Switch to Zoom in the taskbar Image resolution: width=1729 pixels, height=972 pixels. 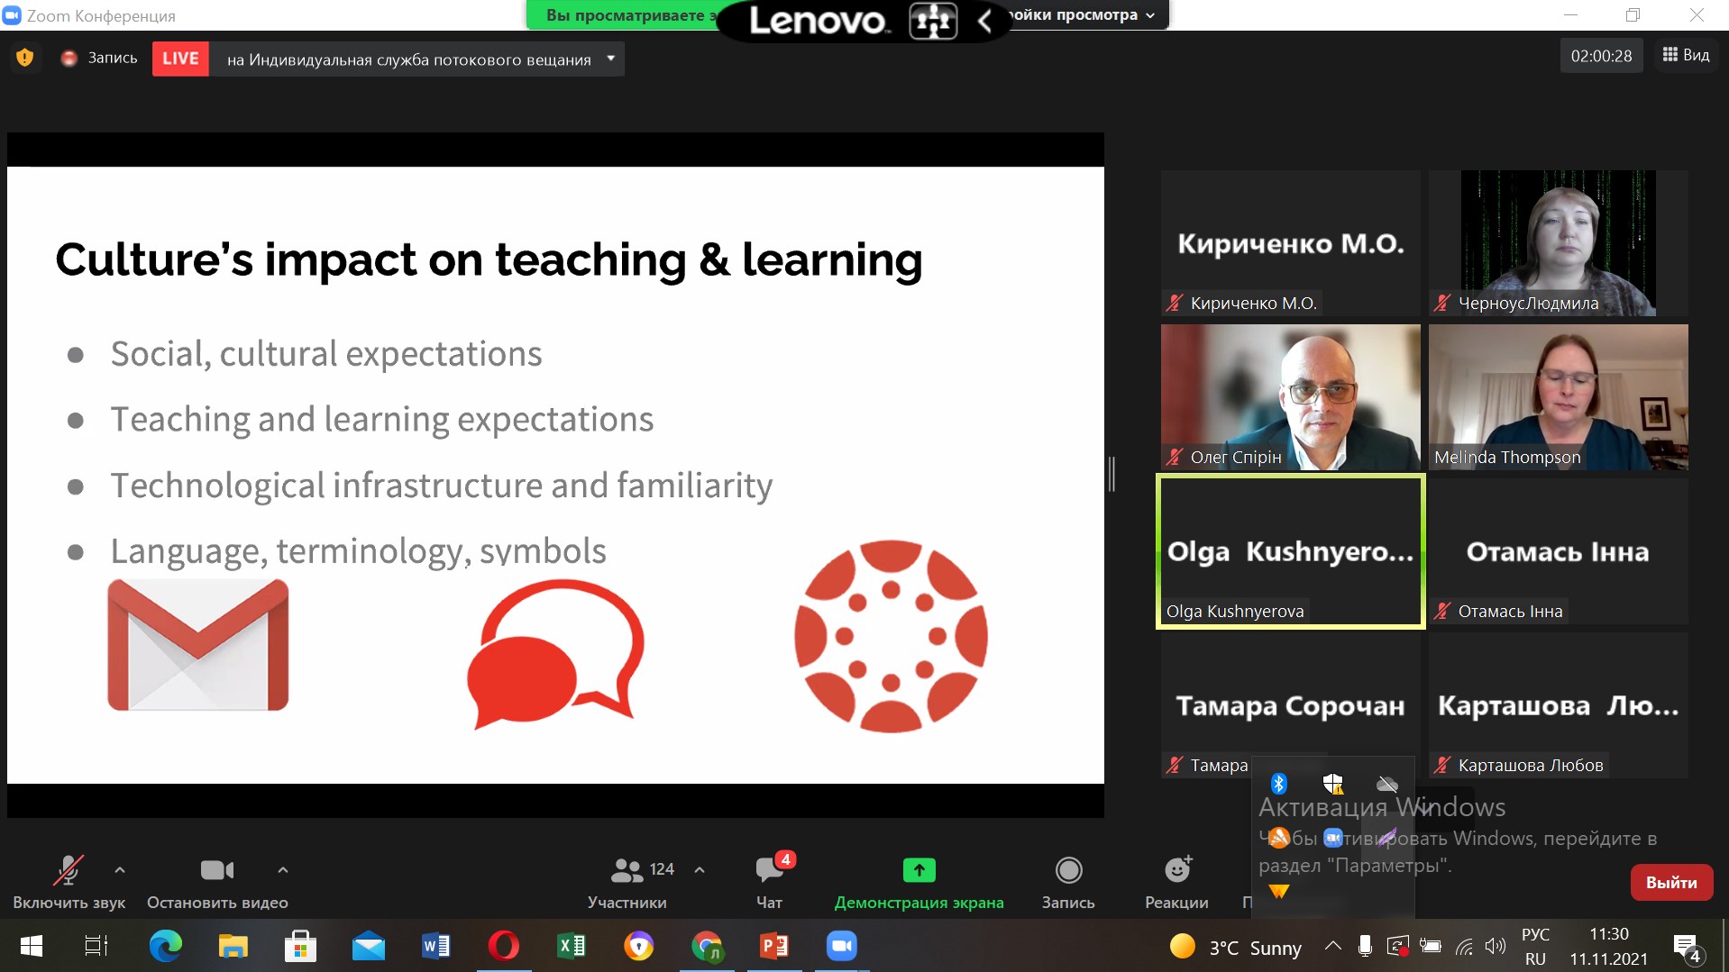click(842, 946)
